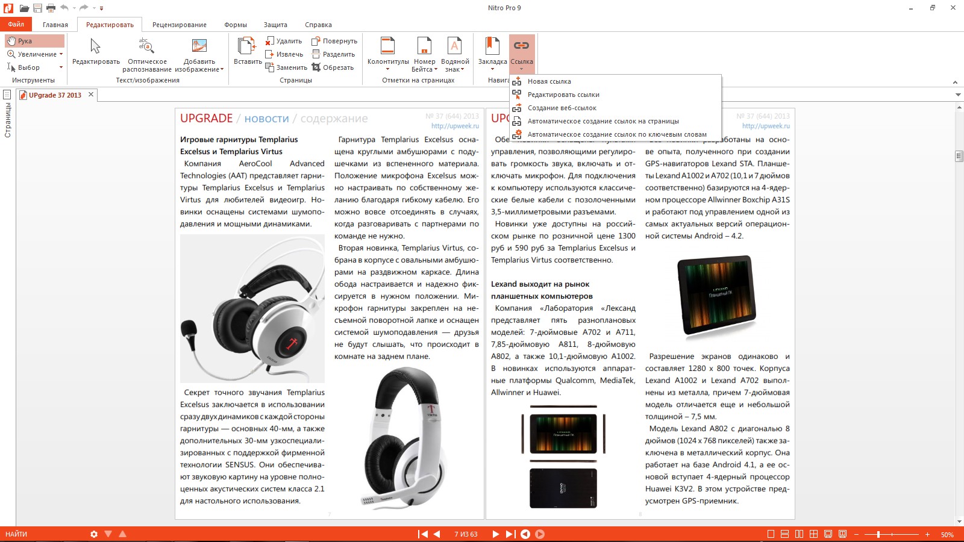Click Заменить pages

tap(286, 67)
